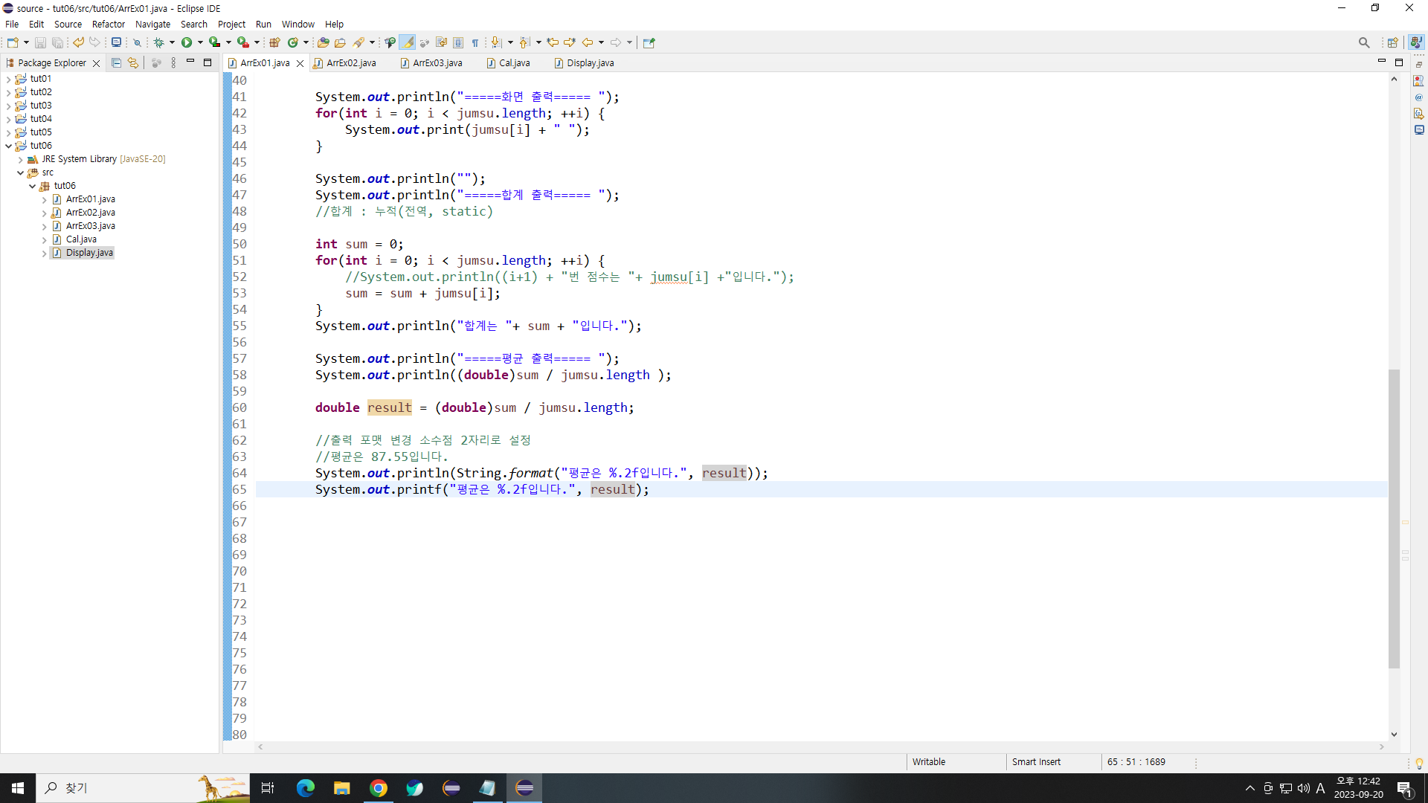
Task: Click the Run button in toolbar
Action: [187, 42]
